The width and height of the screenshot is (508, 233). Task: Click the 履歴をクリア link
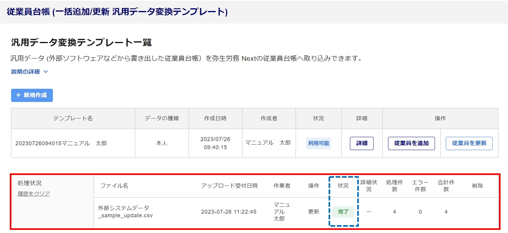(x=34, y=193)
